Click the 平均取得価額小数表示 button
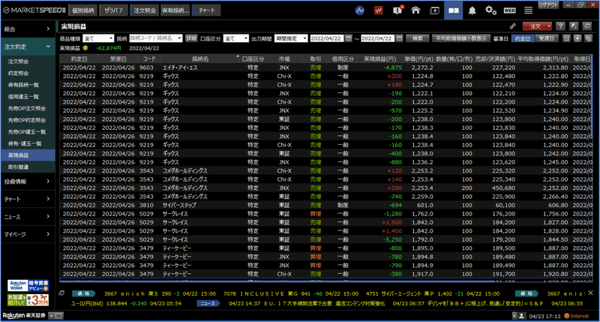 coord(461,38)
